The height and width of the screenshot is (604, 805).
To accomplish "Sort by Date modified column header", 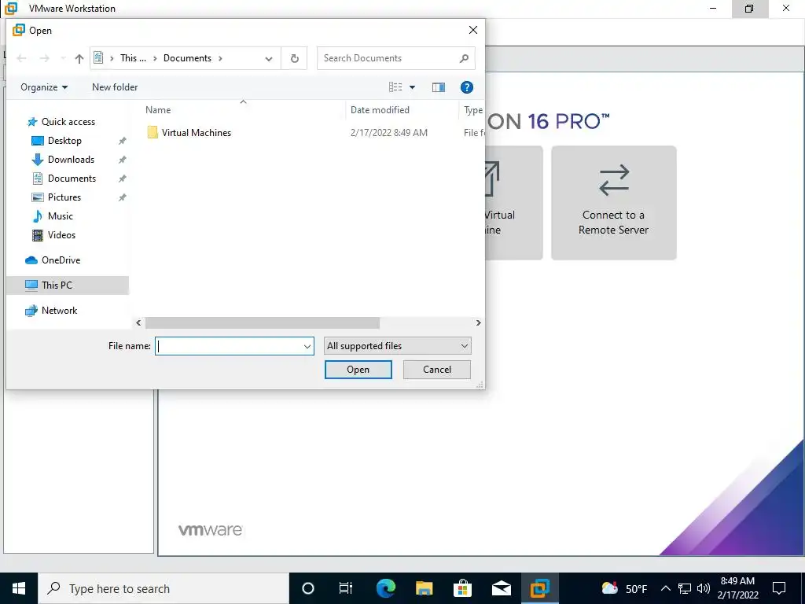I will point(380,110).
